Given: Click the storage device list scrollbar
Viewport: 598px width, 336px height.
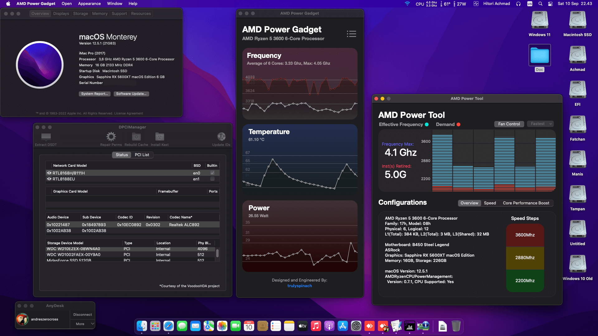Looking at the screenshot, I should tap(217, 253).
